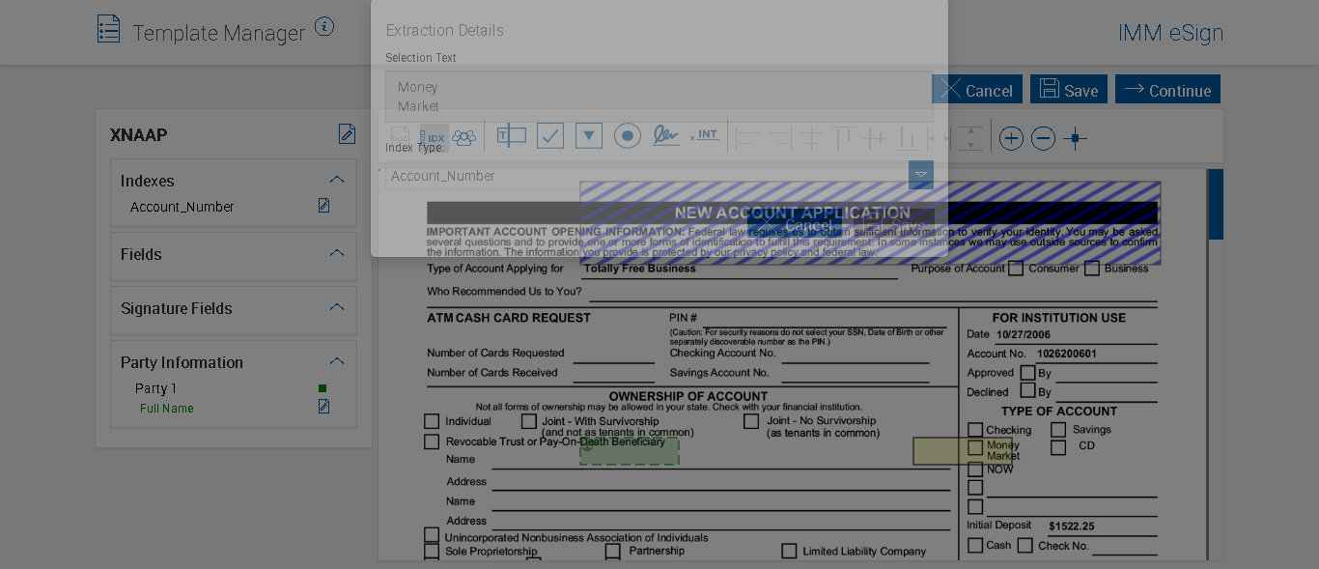Select the party group tool icon
The height and width of the screenshot is (569, 1319).
464,137
